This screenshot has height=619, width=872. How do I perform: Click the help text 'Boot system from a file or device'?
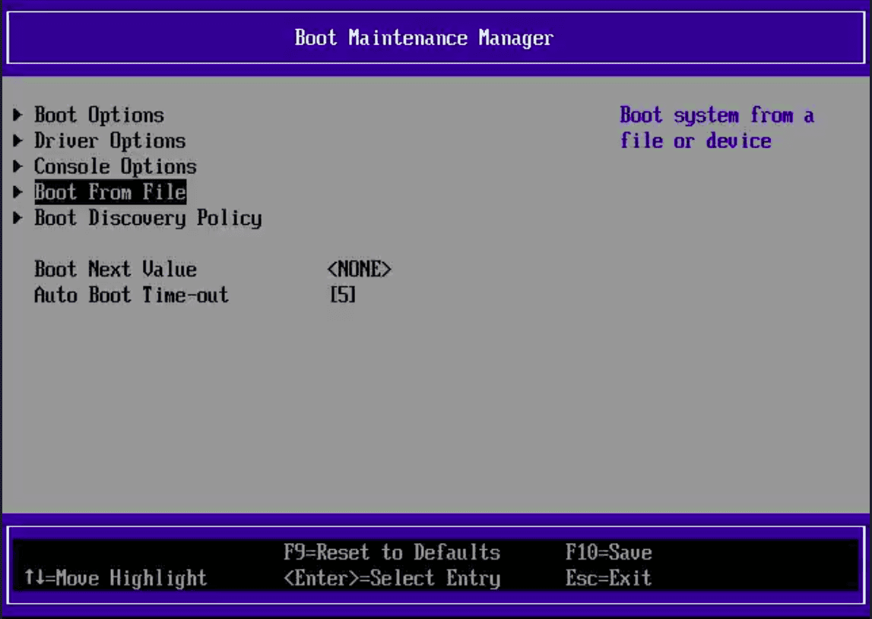(x=717, y=128)
